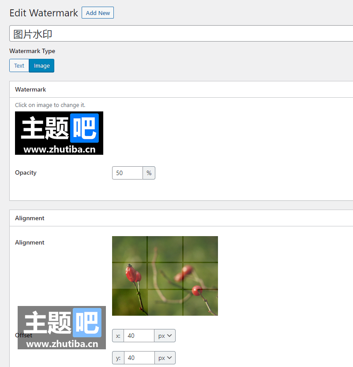Choose middle-right cell of alignment grid
The width and height of the screenshot is (353, 367).
[x=200, y=276]
